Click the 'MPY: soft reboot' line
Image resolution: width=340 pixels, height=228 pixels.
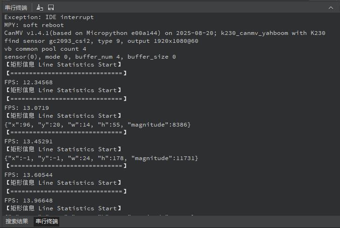coord(34,25)
